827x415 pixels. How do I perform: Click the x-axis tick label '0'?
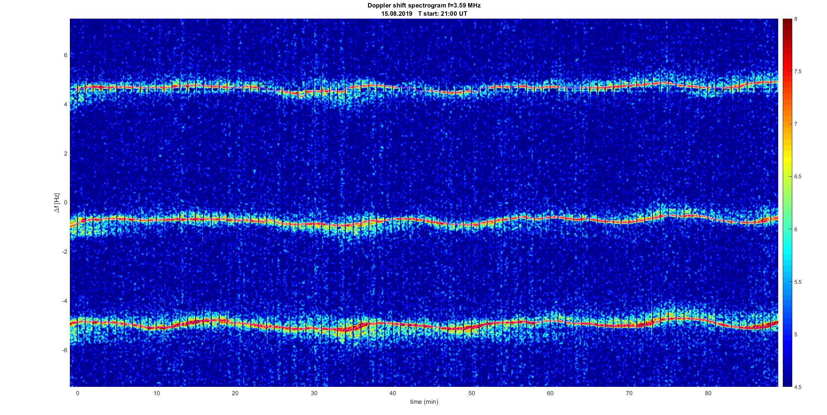77,393
